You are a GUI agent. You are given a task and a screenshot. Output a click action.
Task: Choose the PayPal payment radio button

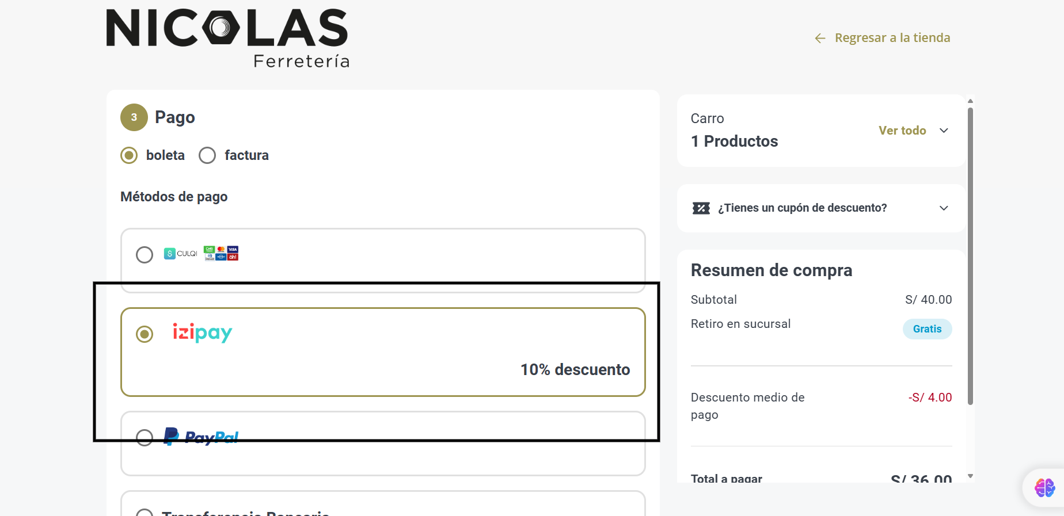145,438
